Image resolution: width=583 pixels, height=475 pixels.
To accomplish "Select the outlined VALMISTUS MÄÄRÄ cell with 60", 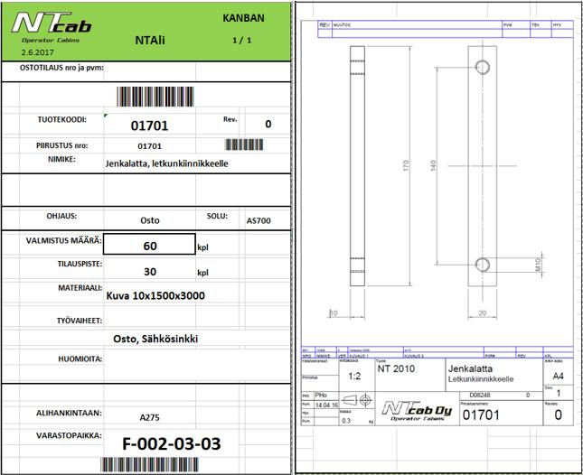I will point(149,244).
